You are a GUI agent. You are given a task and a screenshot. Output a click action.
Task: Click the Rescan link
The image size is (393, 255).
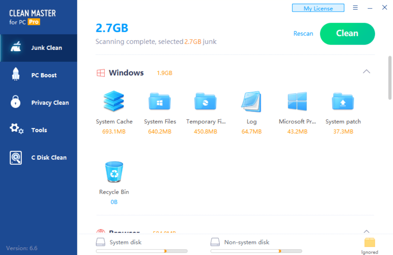pos(303,34)
